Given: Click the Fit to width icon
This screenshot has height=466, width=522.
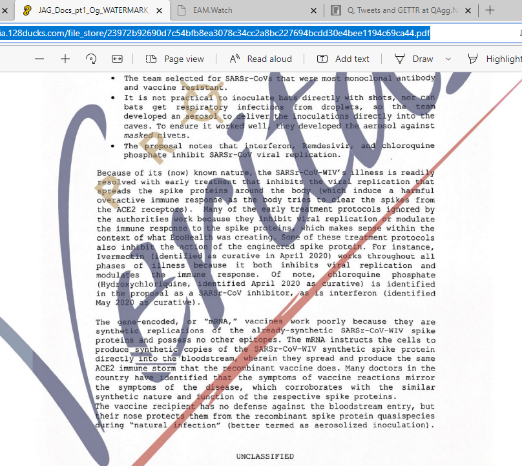Looking at the screenshot, I should coord(117,59).
